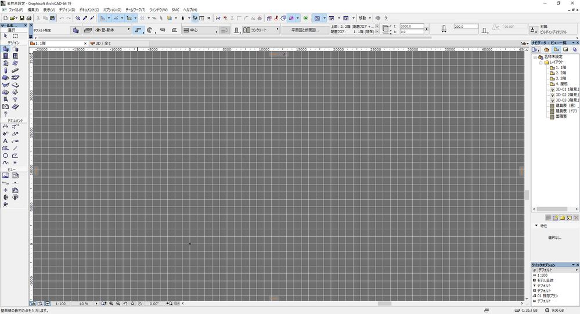Open the 移動 dropdown in toolbar
580x314 pixels.
[x=365, y=18]
